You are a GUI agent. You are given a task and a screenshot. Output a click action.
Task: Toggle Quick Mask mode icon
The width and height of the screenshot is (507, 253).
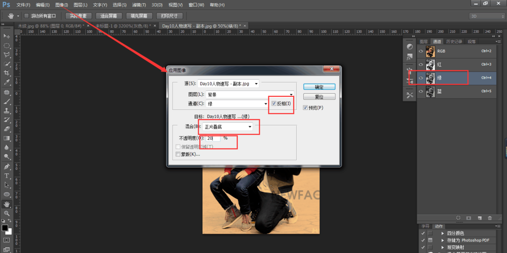click(7, 240)
